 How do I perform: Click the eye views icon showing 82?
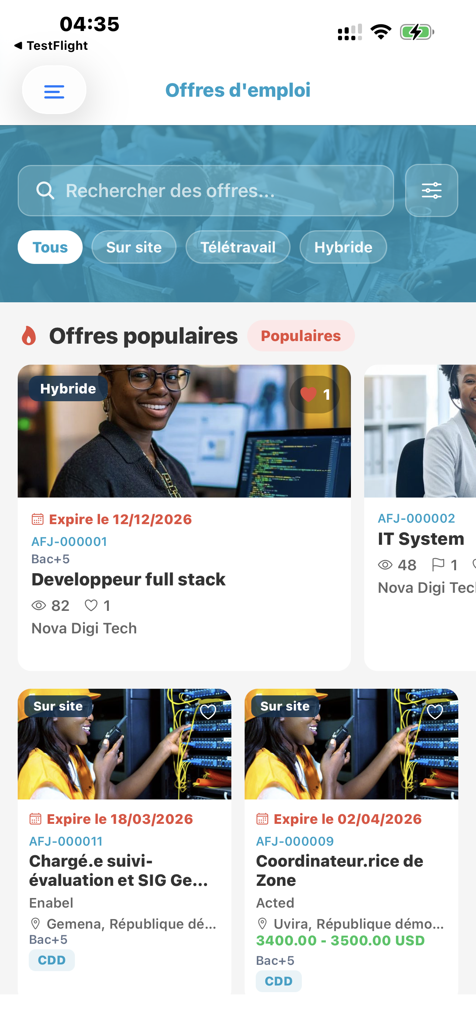pos(39,605)
